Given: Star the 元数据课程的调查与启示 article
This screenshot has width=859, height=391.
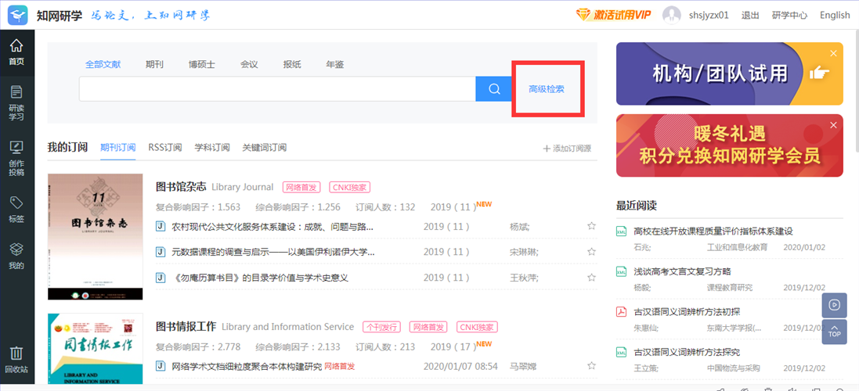Looking at the screenshot, I should click(591, 252).
